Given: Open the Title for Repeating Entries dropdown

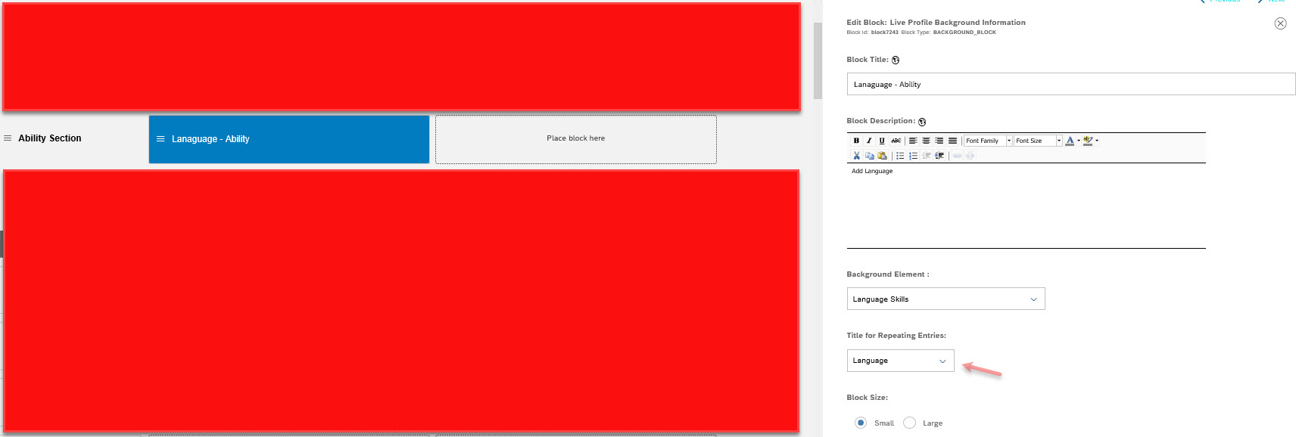Looking at the screenshot, I should tap(900, 361).
